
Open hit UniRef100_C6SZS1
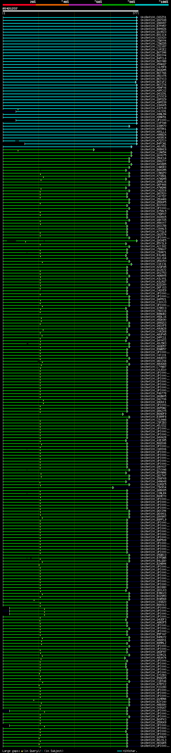(x=153, y=17)
